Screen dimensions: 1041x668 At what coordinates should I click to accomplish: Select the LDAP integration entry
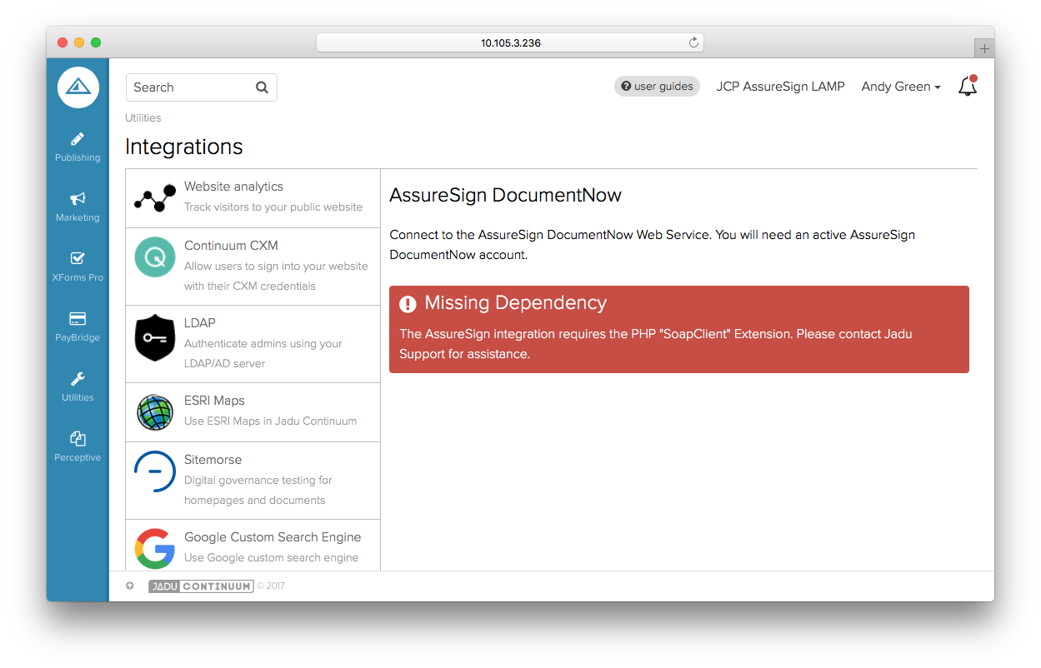point(253,344)
